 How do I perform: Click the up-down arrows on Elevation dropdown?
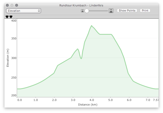pos(39,11)
